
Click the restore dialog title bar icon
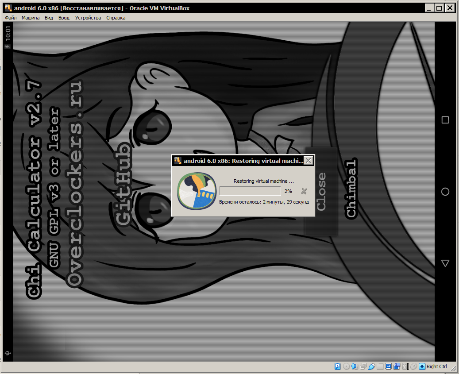(177, 161)
